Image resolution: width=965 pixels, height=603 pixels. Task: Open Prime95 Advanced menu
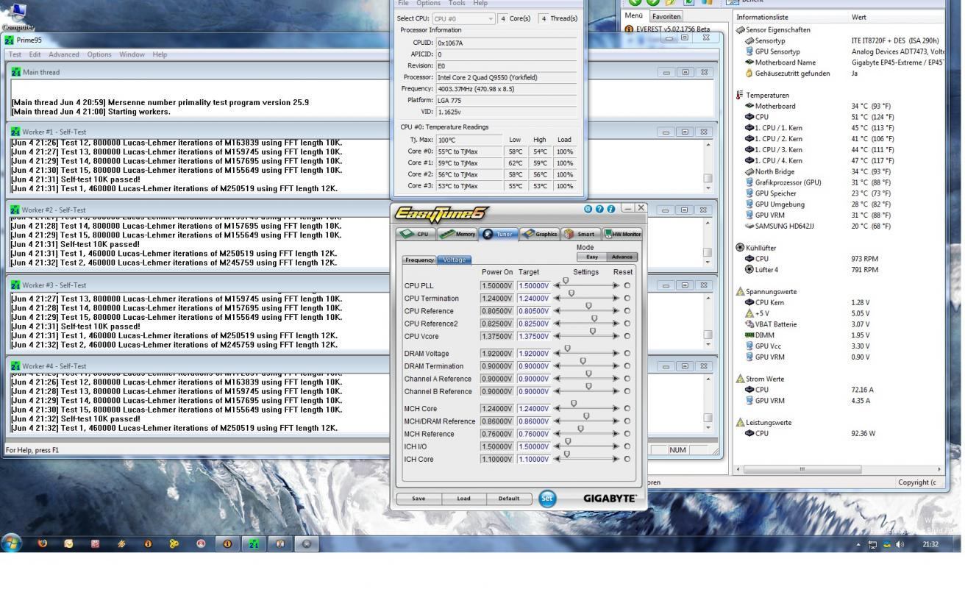64,54
